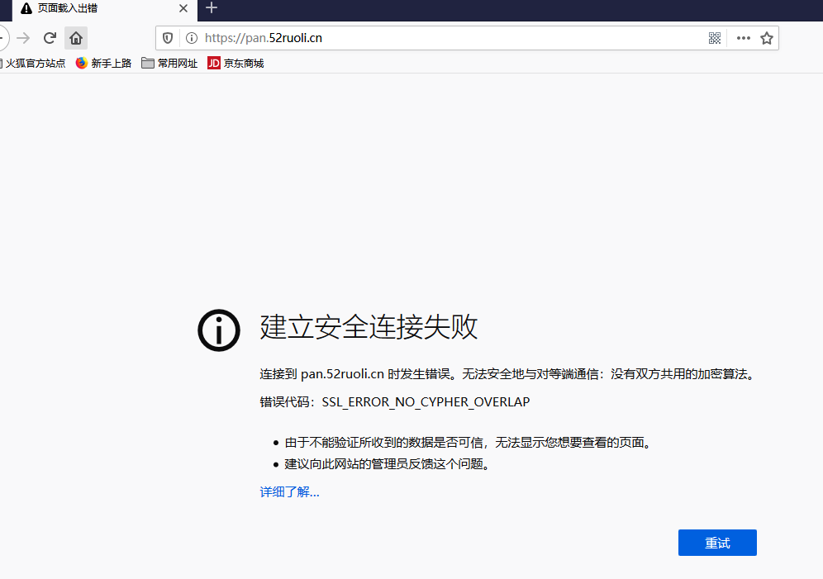
Task: Open the 详细了解 link
Action: [288, 491]
